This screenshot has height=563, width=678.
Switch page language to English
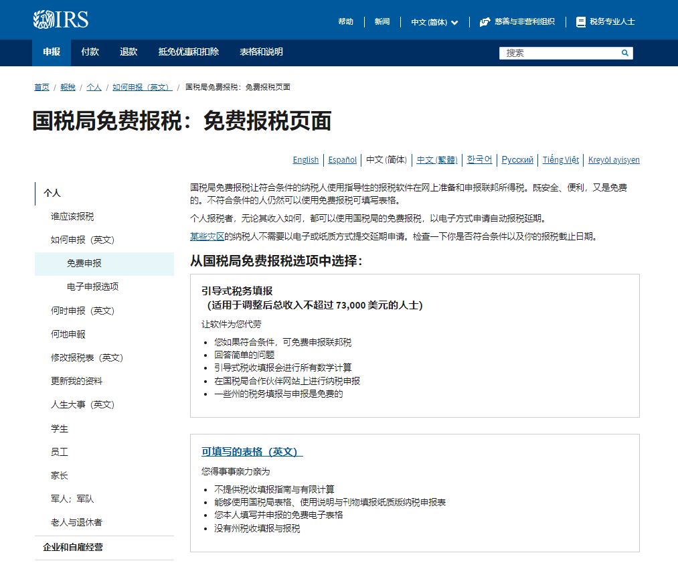pyautogui.click(x=306, y=160)
